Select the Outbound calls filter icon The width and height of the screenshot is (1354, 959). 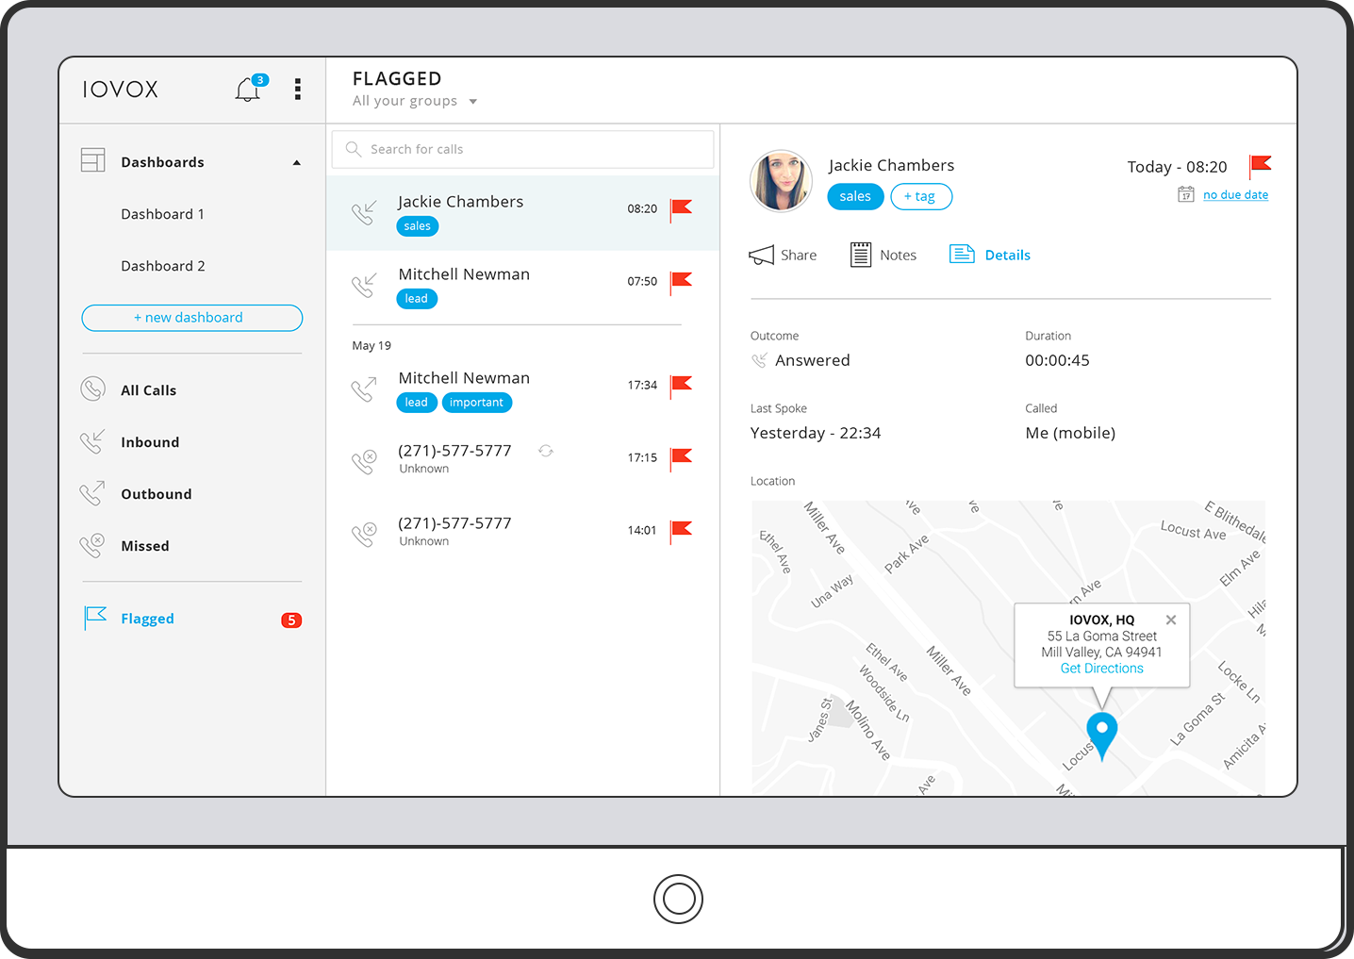point(92,493)
